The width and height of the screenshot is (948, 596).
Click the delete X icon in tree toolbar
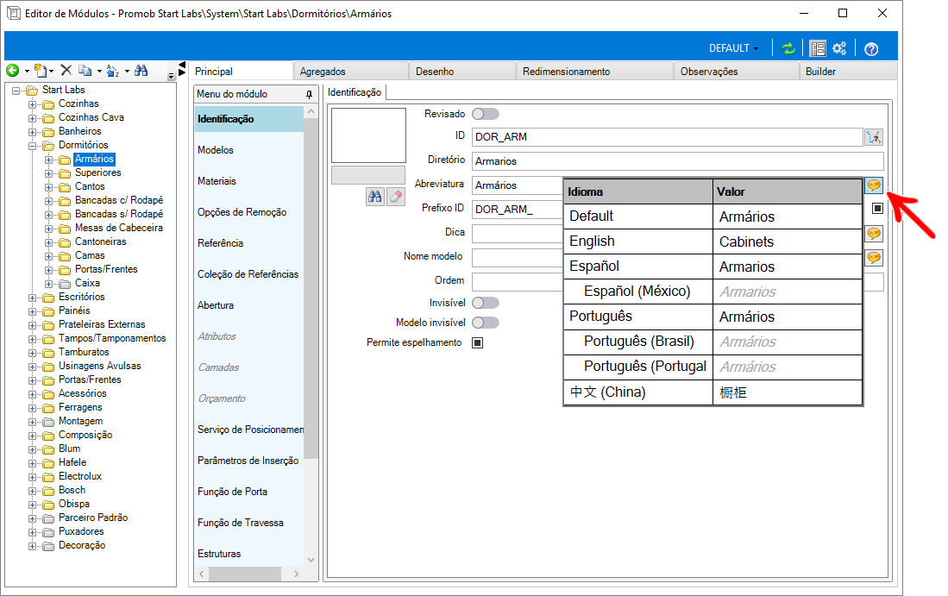click(66, 71)
